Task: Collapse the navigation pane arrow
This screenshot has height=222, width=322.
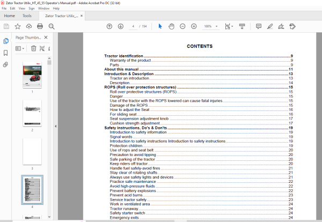Action: 56,126
